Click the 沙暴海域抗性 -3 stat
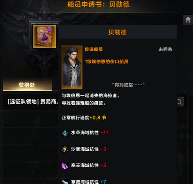193x184 pixels. click(x=89, y=149)
